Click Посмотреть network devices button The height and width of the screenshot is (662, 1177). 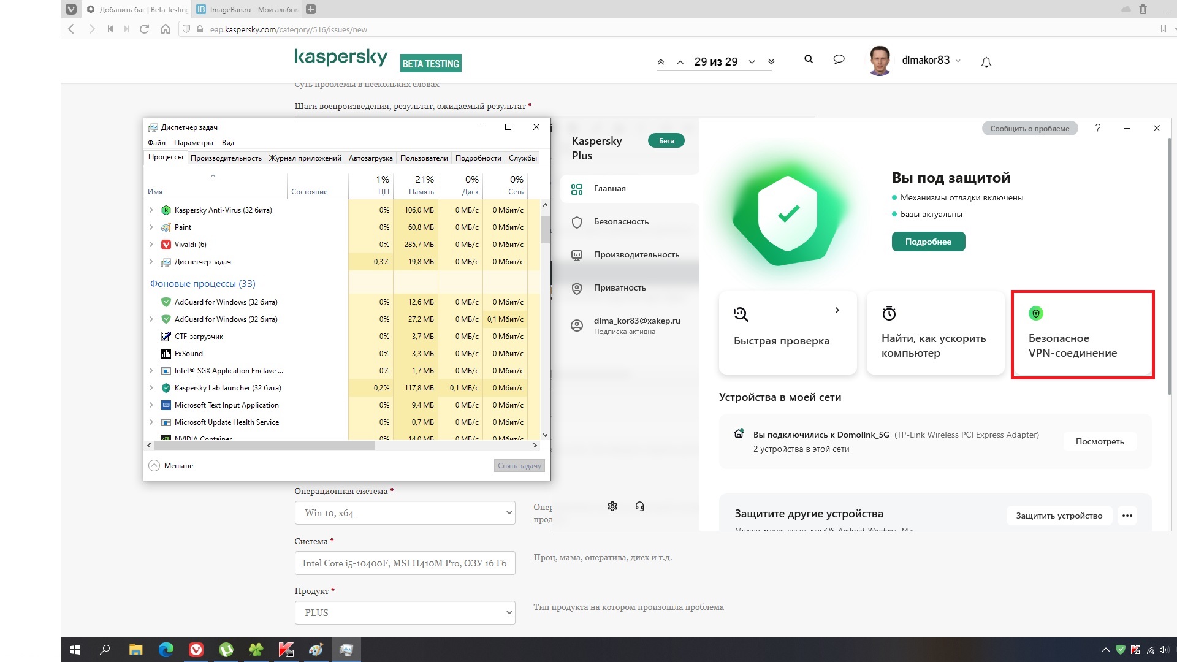point(1100,441)
